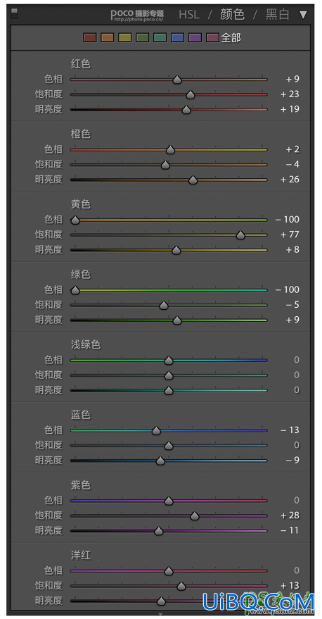Image resolution: width=322 pixels, height=619 pixels.
Task: Click the blue 色相 slider handle
Action: (156, 431)
